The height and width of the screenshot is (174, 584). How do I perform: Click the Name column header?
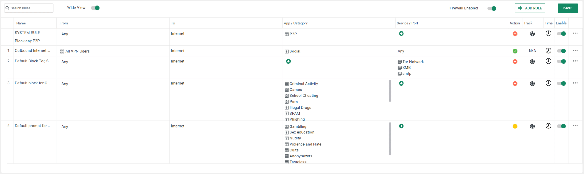[x=21, y=23]
